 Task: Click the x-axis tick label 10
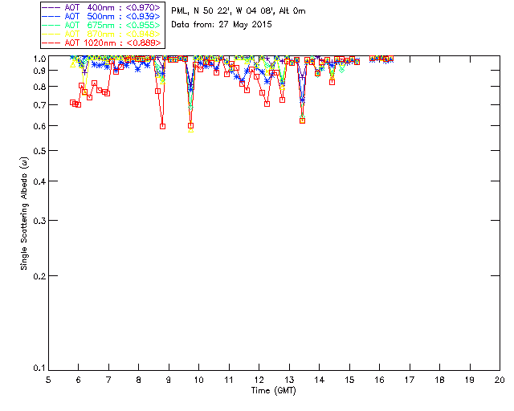coord(198,380)
